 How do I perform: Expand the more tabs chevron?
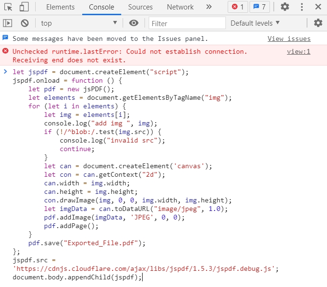[209, 7]
